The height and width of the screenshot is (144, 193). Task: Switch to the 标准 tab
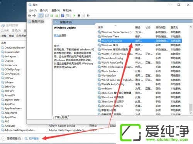[x=64, y=117]
